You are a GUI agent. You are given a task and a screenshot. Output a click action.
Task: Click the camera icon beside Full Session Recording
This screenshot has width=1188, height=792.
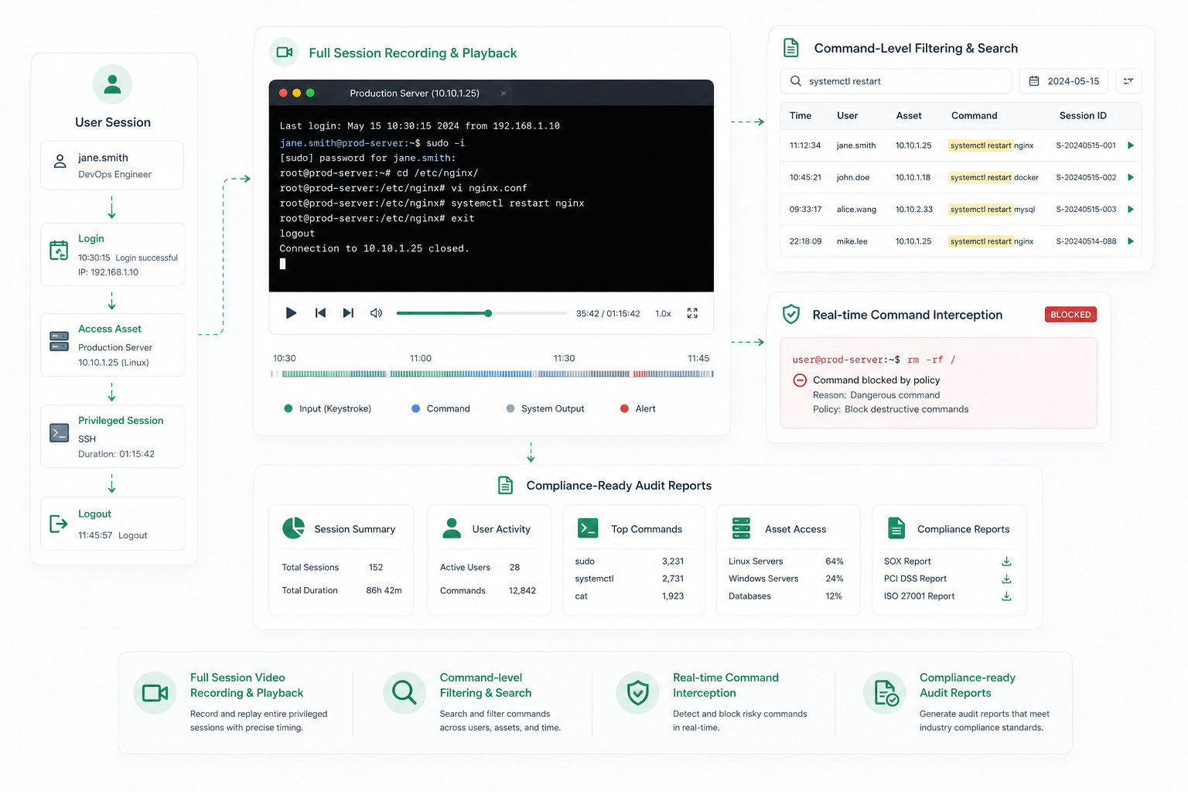284,52
